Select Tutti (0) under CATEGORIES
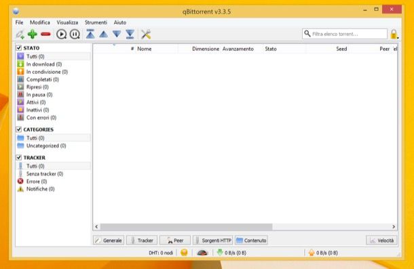414x269 pixels. (x=53, y=138)
